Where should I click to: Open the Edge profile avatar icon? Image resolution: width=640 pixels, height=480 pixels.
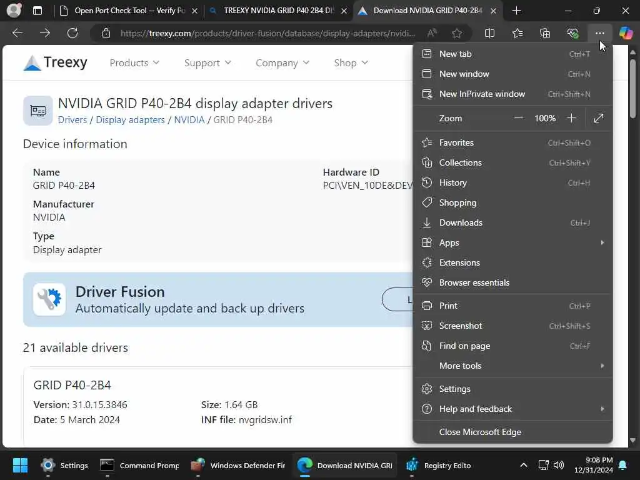click(14, 10)
